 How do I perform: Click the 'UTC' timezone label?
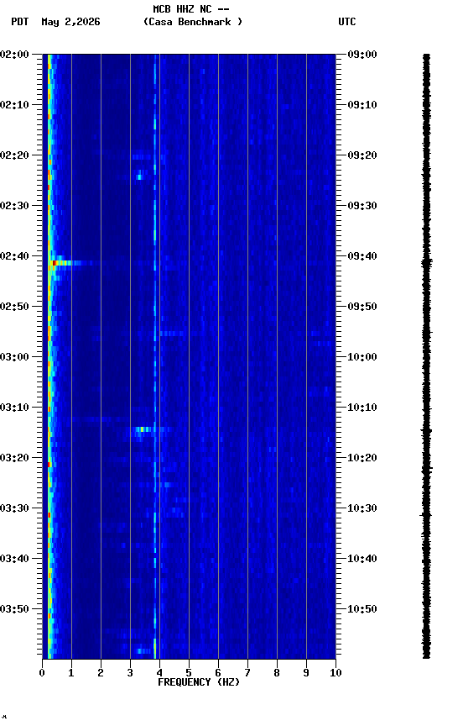(347, 22)
